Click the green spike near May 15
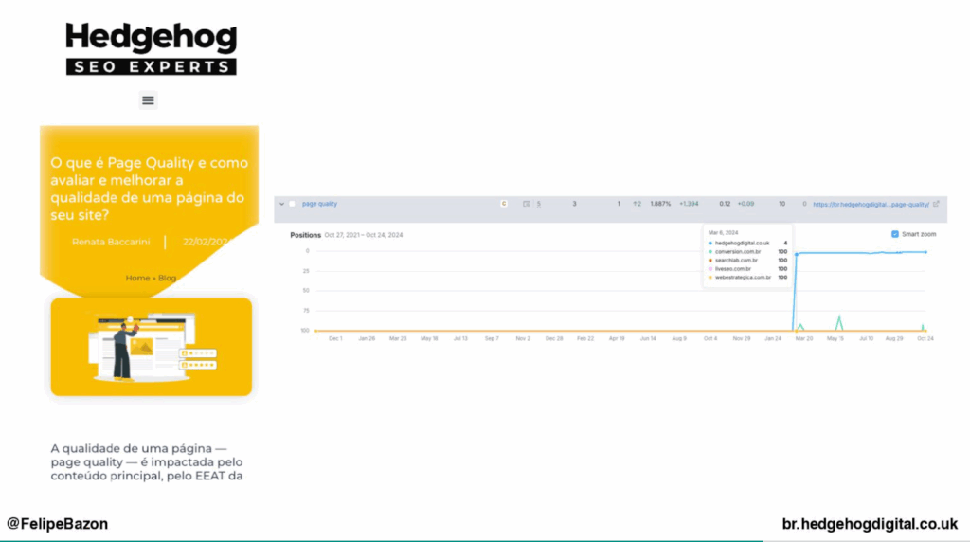This screenshot has width=970, height=542. click(838, 318)
